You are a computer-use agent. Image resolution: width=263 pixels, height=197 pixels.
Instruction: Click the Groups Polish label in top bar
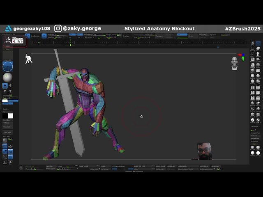tap(111, 34)
